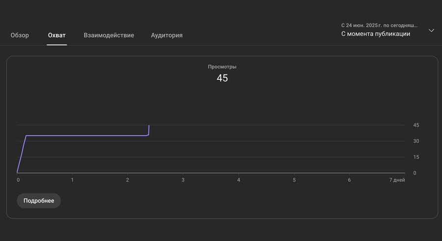Click day 5 on the x-axis
Image resolution: width=442 pixels, height=241 pixels.
click(x=294, y=180)
